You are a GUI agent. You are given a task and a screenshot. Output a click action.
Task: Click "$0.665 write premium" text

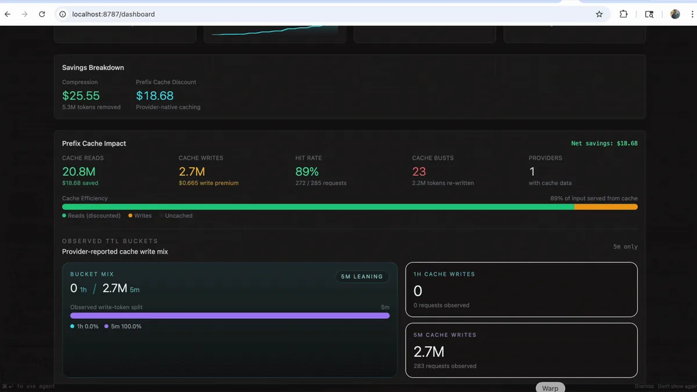209,183
